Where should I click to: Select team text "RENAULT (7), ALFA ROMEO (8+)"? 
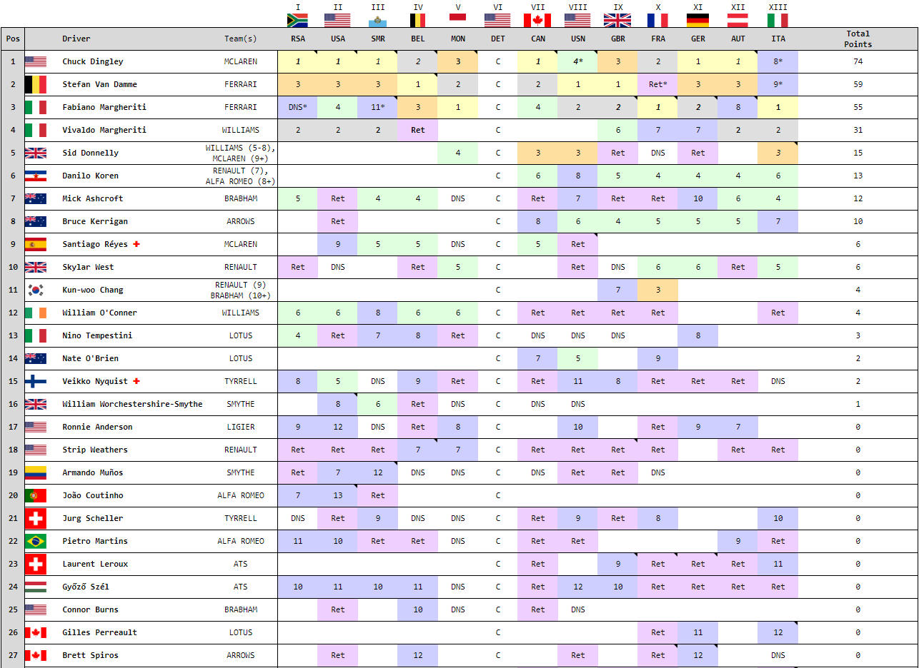(241, 176)
